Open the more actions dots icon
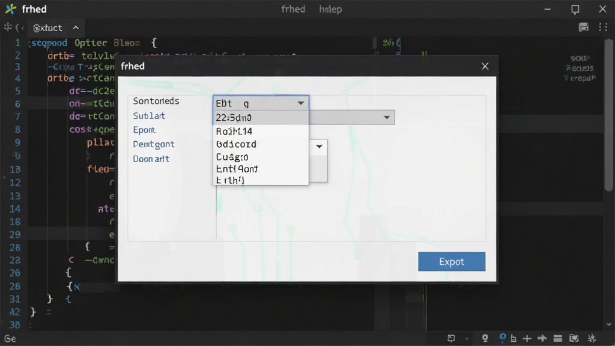615x346 pixels. click(x=603, y=27)
